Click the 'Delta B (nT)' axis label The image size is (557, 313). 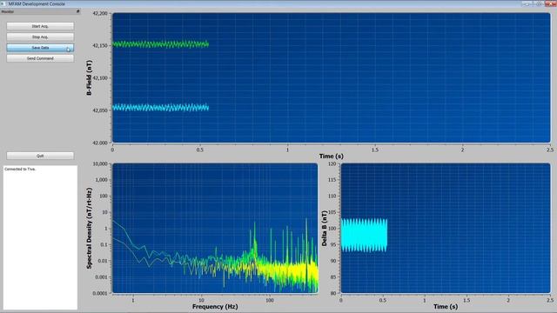(324, 228)
